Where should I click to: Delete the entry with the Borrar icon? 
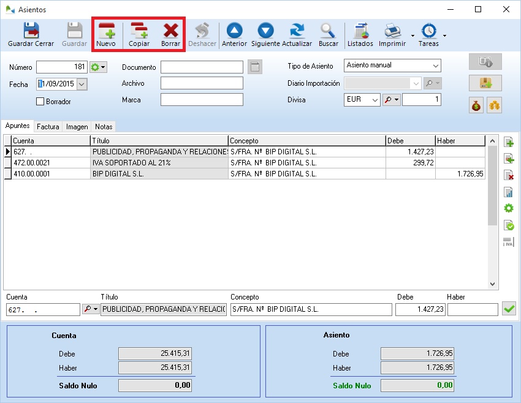pyautogui.click(x=169, y=34)
